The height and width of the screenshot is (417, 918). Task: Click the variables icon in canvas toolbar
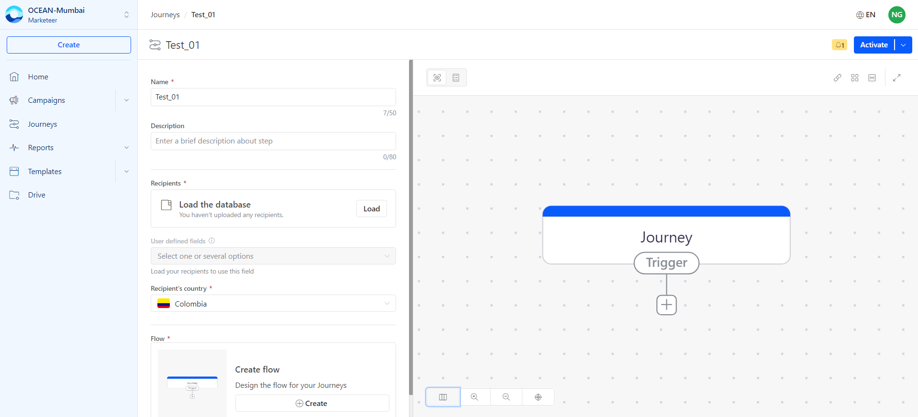[872, 77]
